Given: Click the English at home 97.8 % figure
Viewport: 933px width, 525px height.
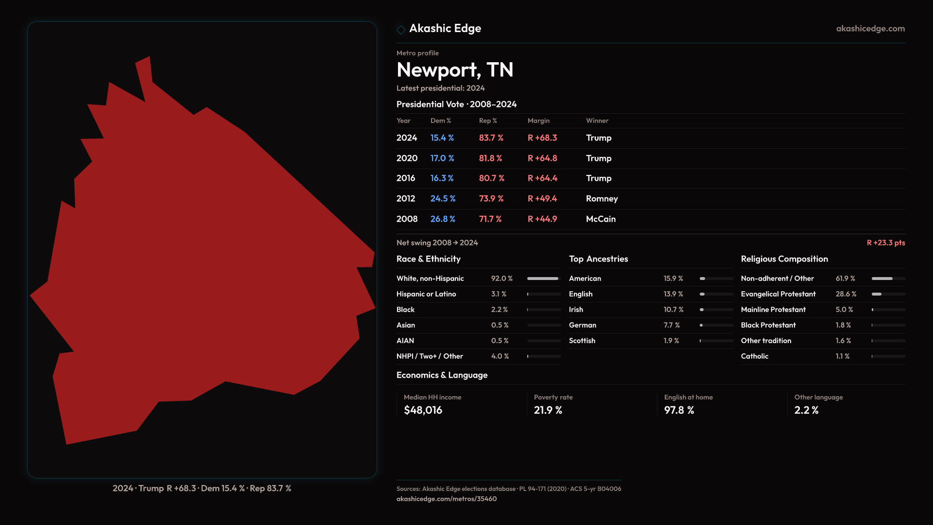Looking at the screenshot, I should coord(678,410).
